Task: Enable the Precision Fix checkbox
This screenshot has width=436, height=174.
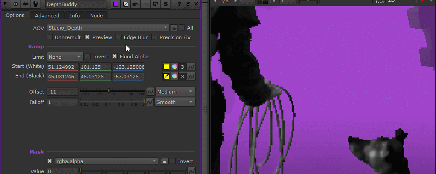Action: [154, 37]
